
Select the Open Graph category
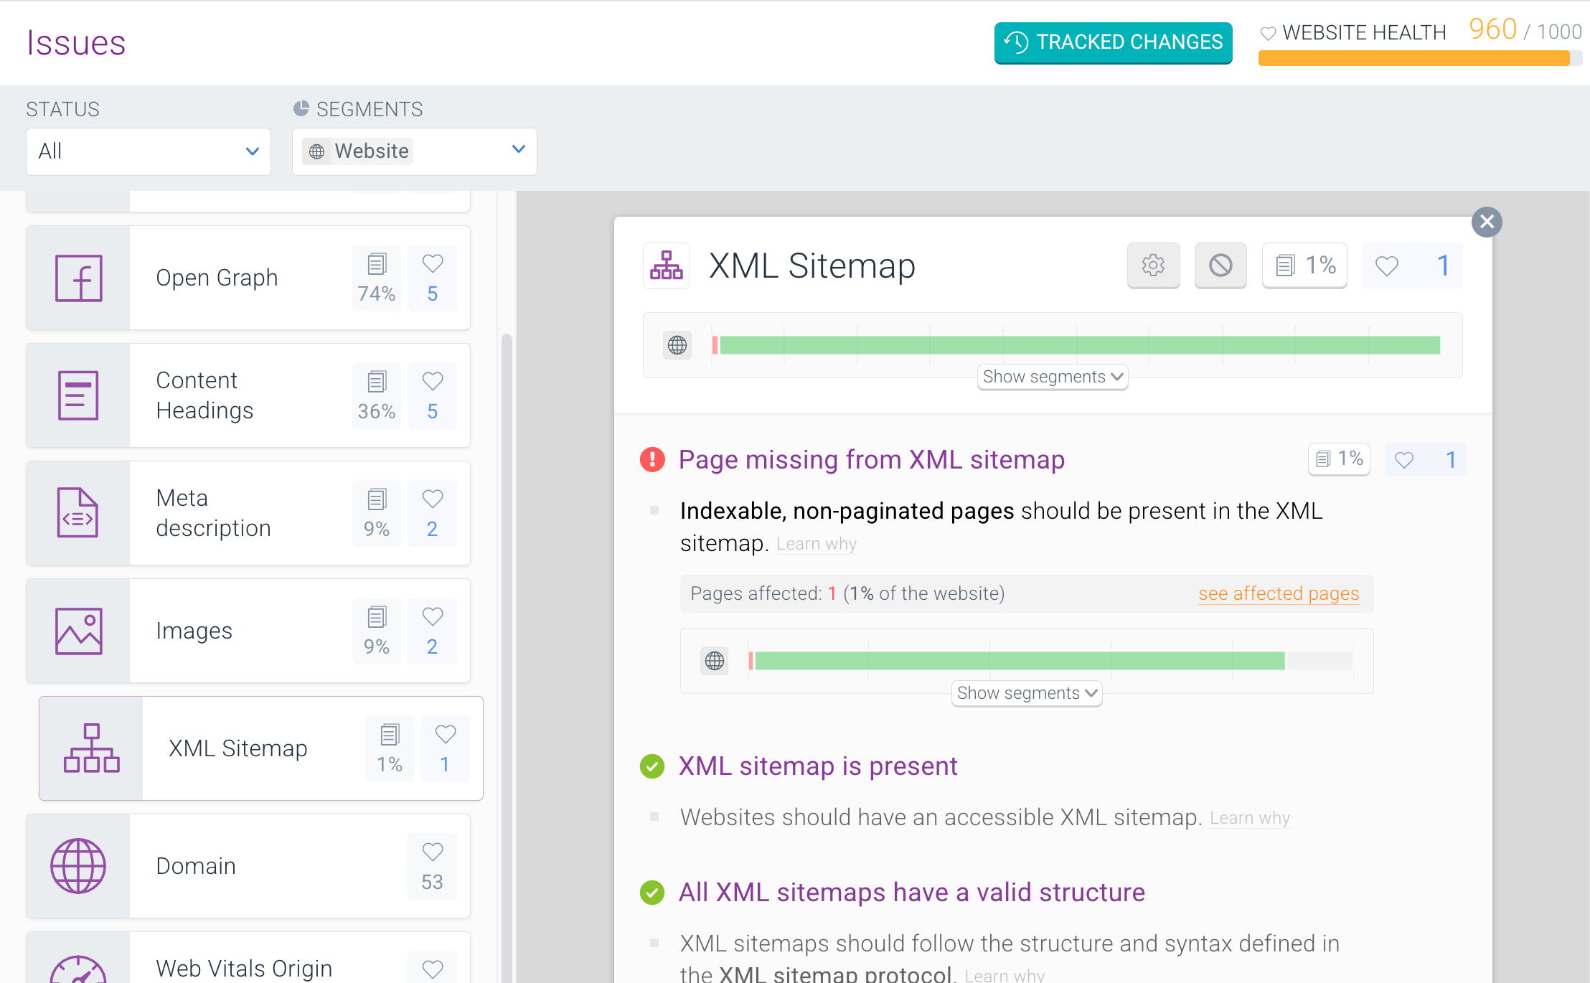click(x=248, y=278)
